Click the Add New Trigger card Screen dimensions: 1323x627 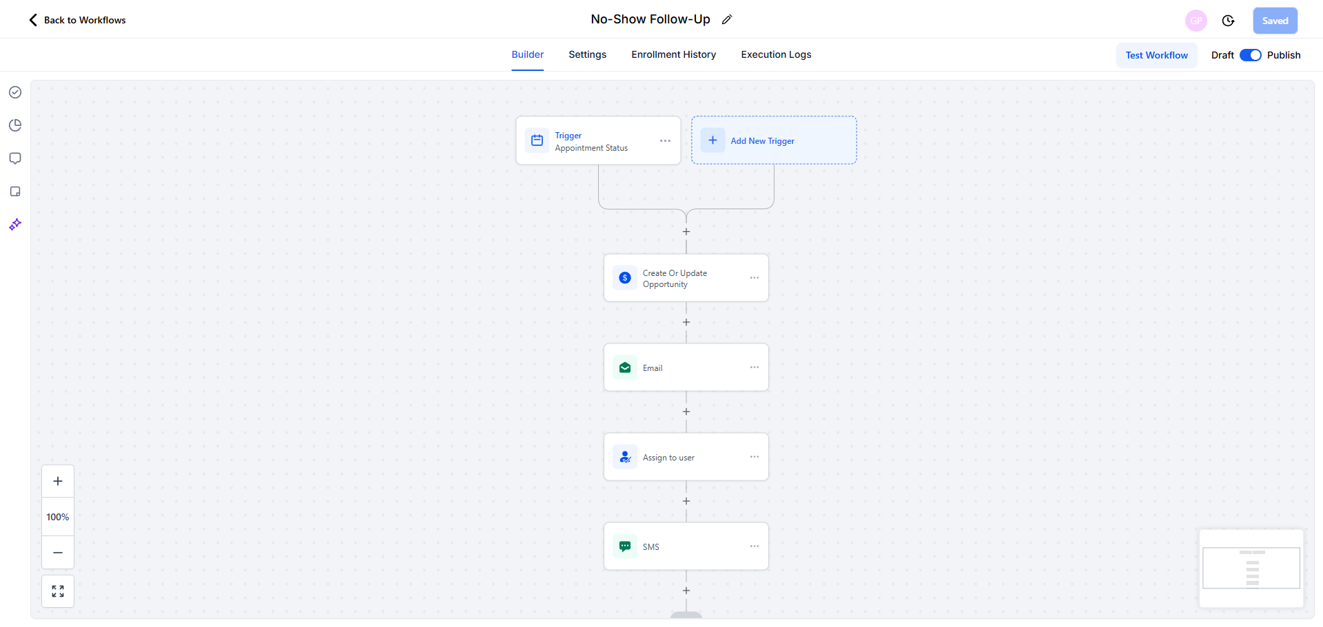coord(774,140)
